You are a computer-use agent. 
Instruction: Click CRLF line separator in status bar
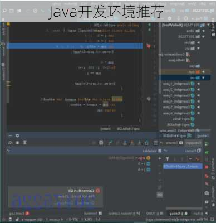(87, 220)
